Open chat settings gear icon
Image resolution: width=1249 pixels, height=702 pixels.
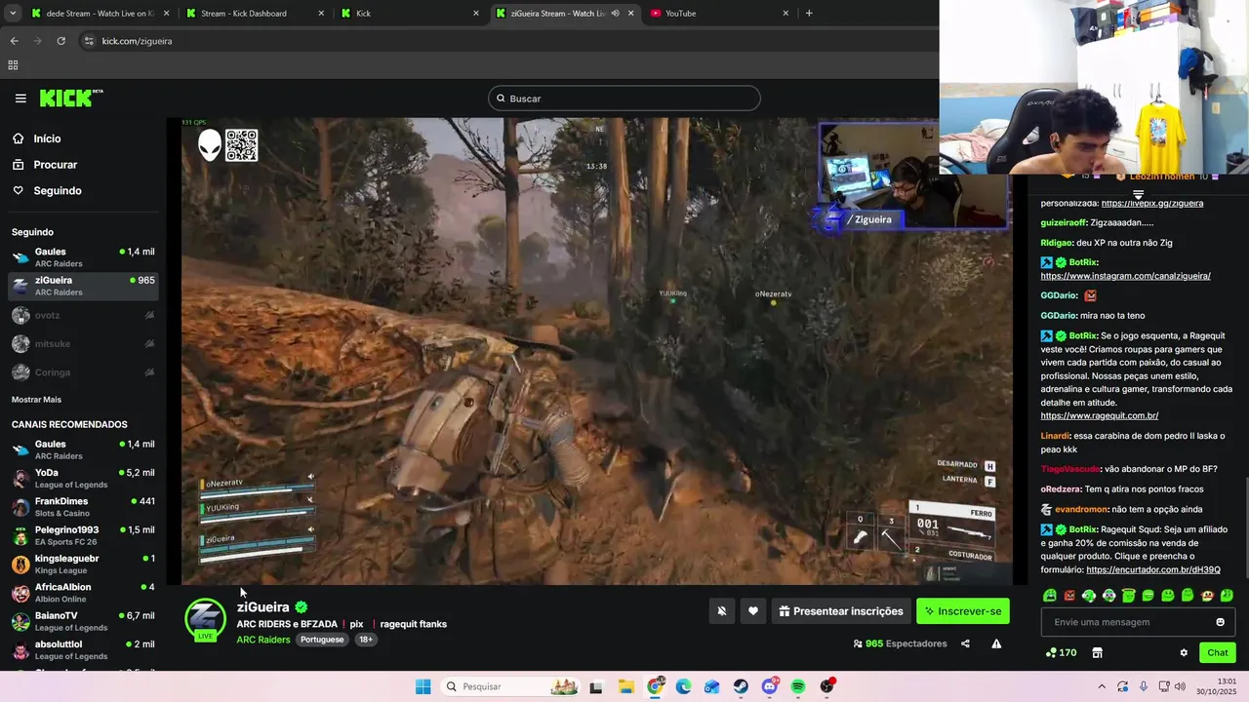click(x=1184, y=652)
